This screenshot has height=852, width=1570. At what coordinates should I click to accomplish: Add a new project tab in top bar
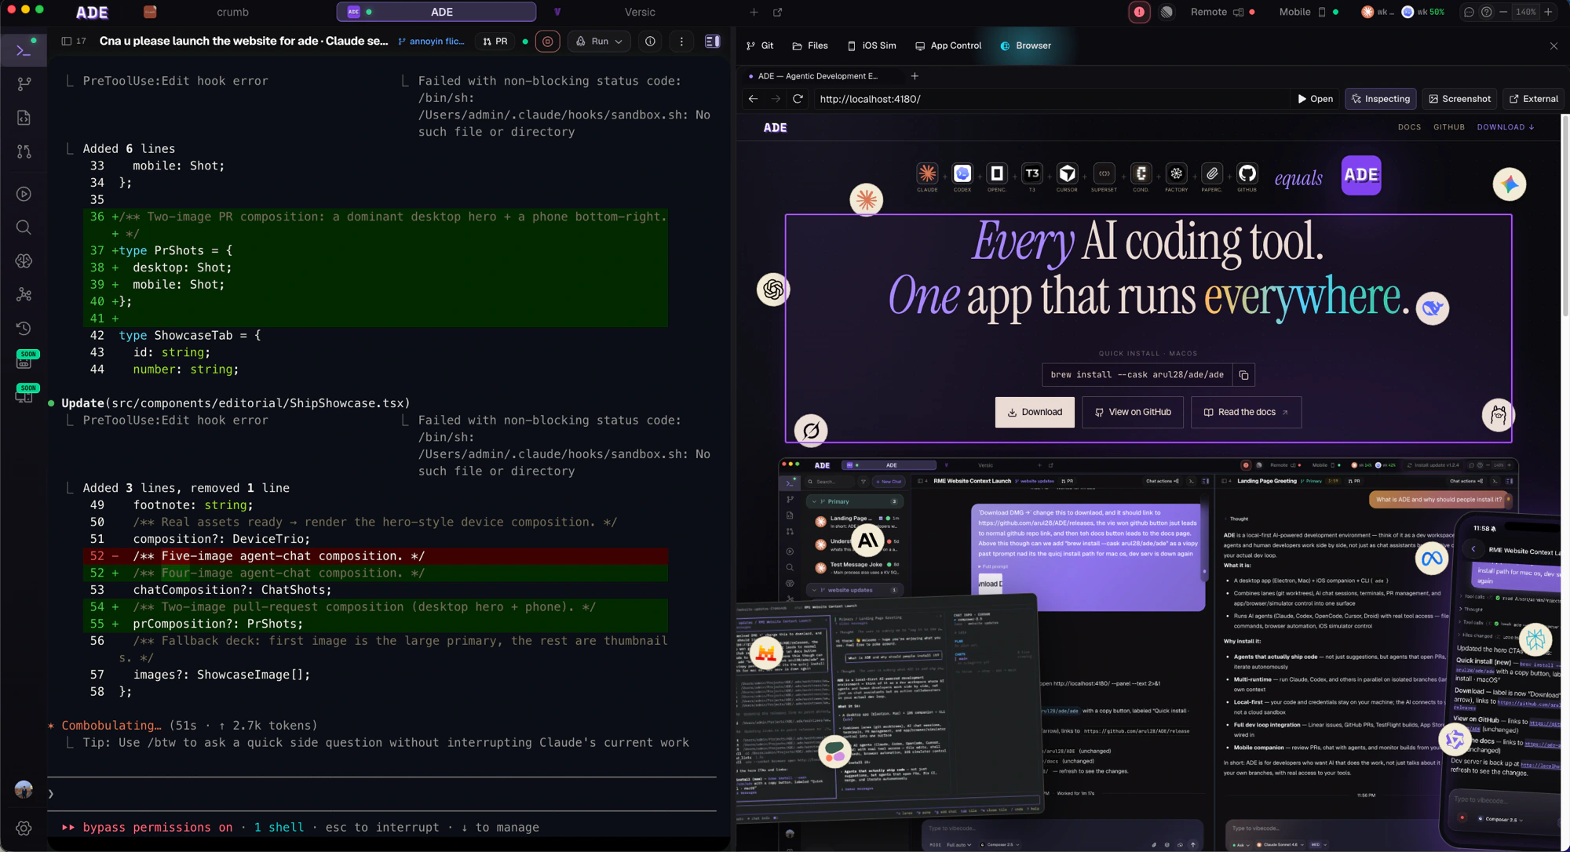coord(754,12)
